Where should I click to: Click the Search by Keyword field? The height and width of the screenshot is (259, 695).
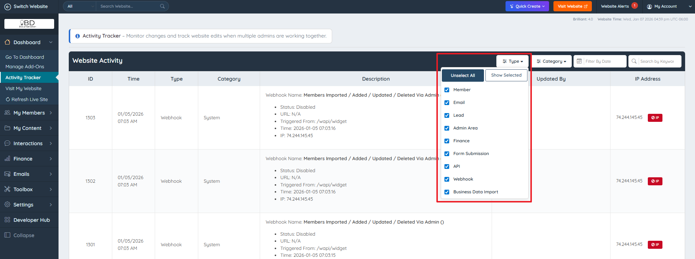tap(655, 61)
